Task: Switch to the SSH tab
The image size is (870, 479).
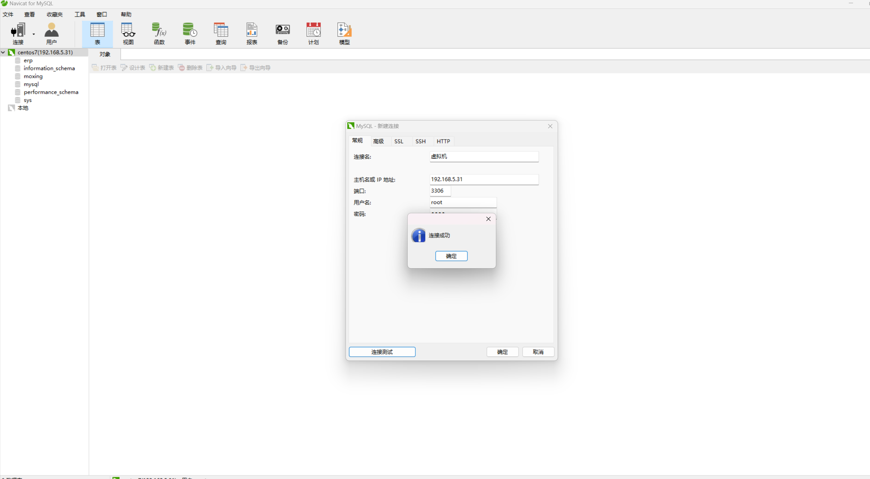Action: pos(421,141)
